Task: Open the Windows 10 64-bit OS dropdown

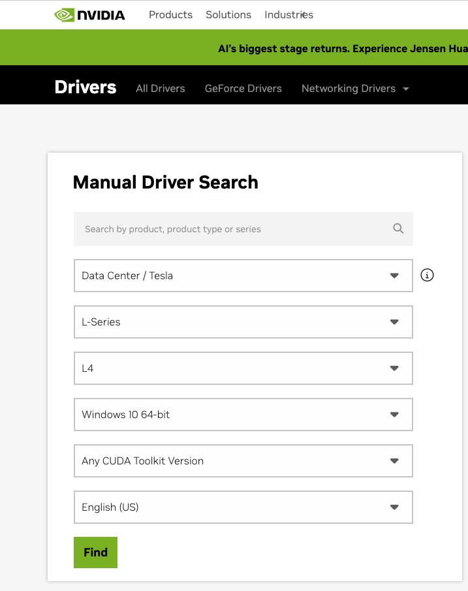Action: click(x=243, y=414)
